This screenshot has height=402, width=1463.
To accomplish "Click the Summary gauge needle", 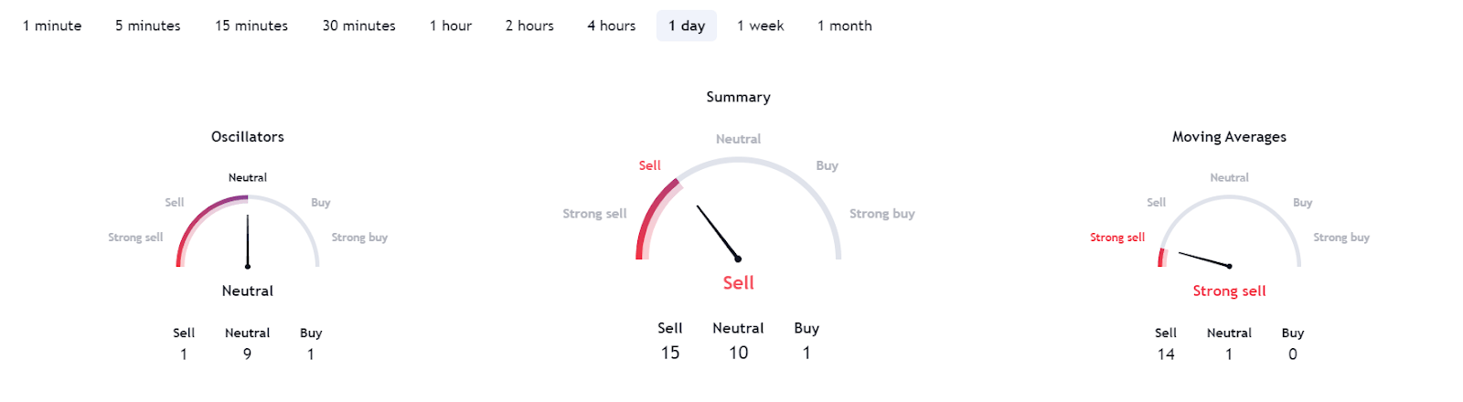I will click(718, 232).
